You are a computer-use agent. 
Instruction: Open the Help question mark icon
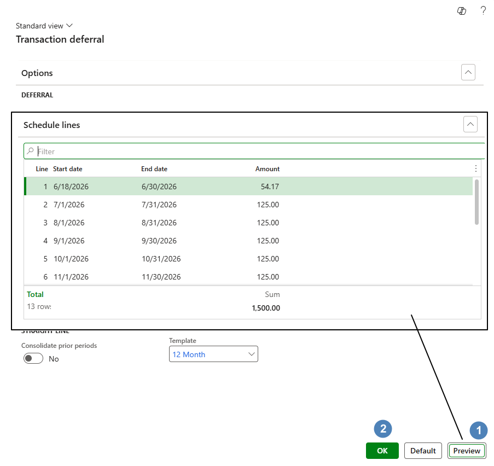click(x=483, y=11)
